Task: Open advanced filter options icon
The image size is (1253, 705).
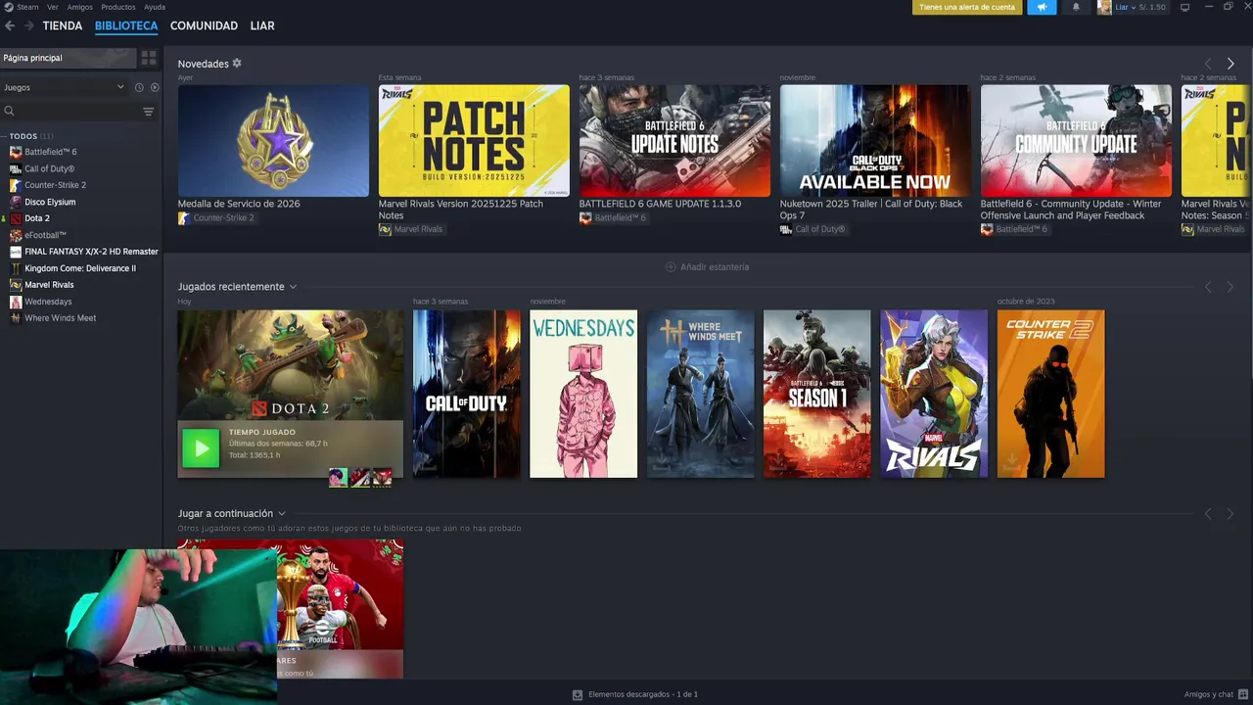Action: click(x=149, y=112)
